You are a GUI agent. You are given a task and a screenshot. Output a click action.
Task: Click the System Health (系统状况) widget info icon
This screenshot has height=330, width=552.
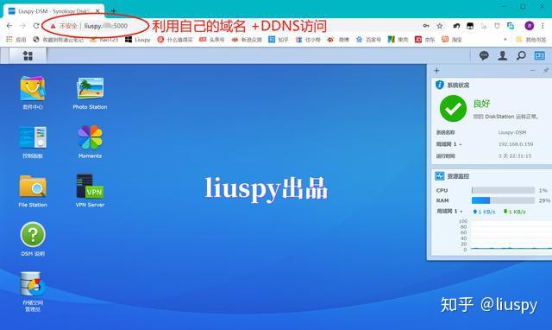pyautogui.click(x=439, y=85)
